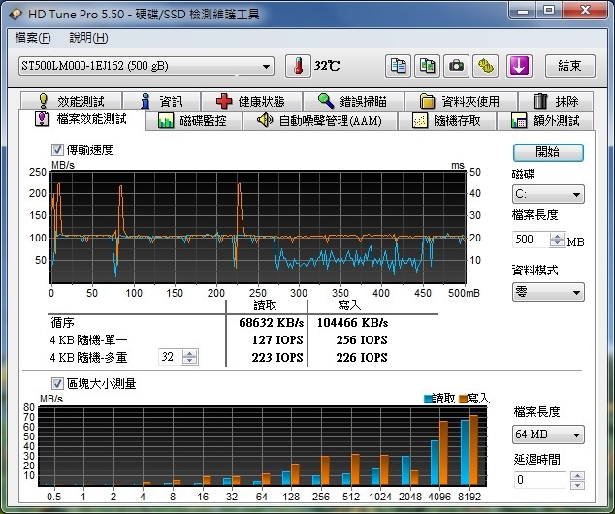The height and width of the screenshot is (514, 615).
Task: Click the temperature thermometer icon
Action: 298,66
